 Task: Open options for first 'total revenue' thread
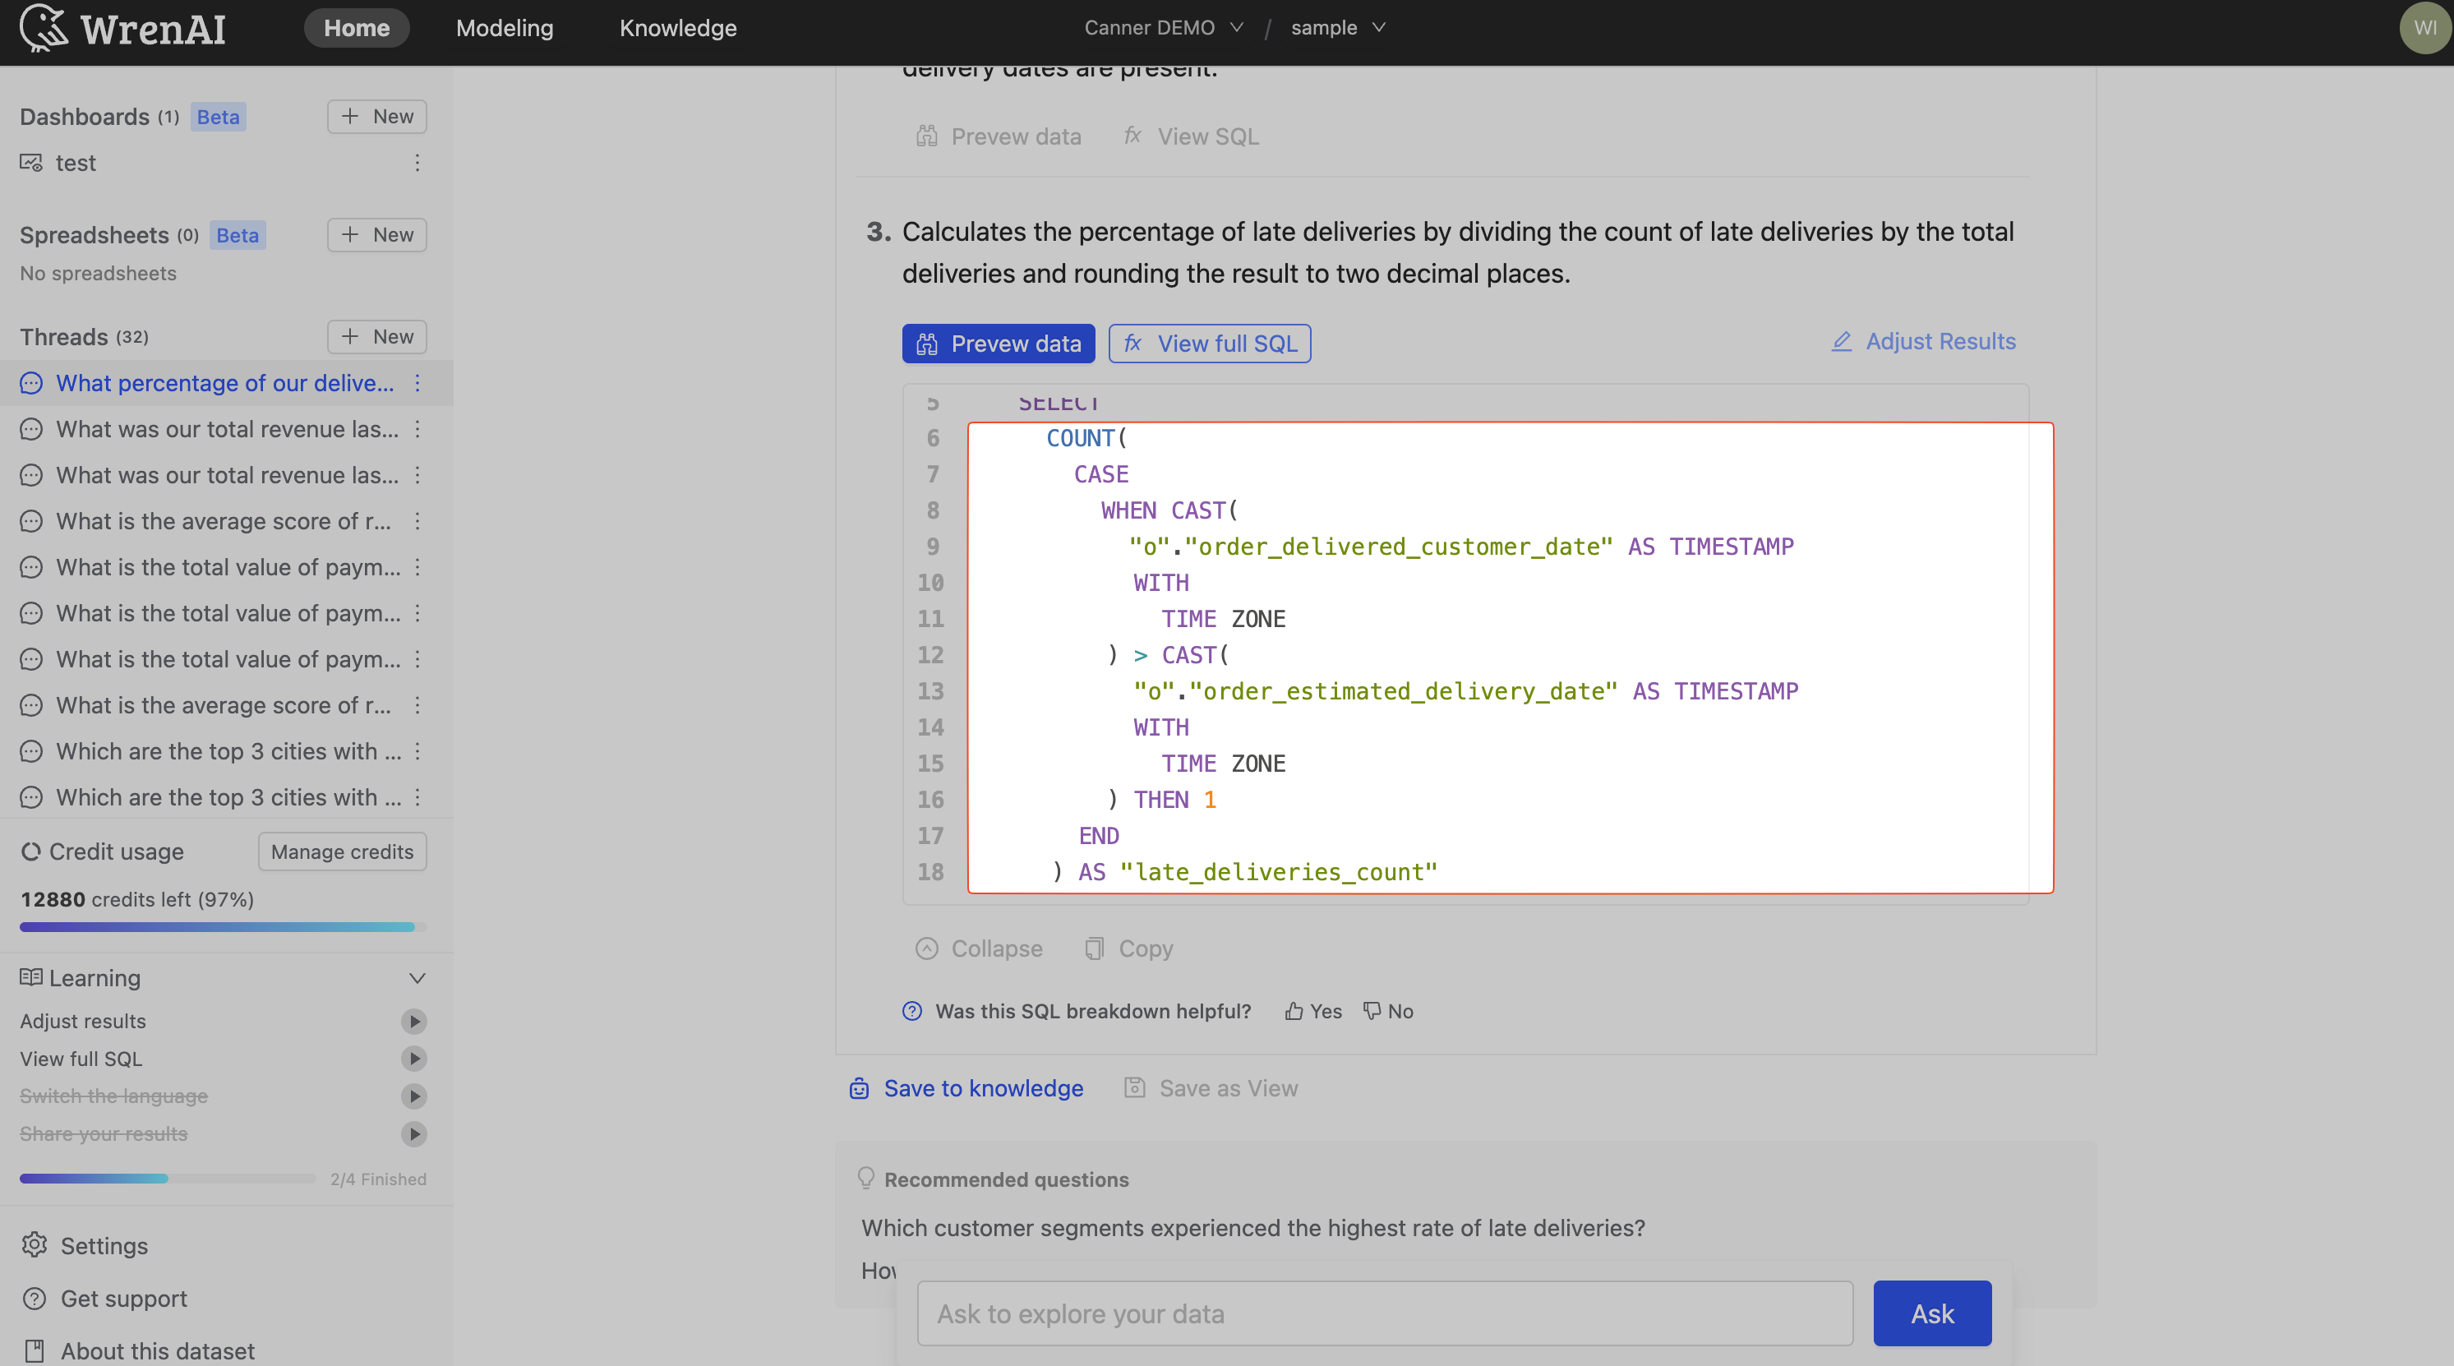(x=417, y=429)
